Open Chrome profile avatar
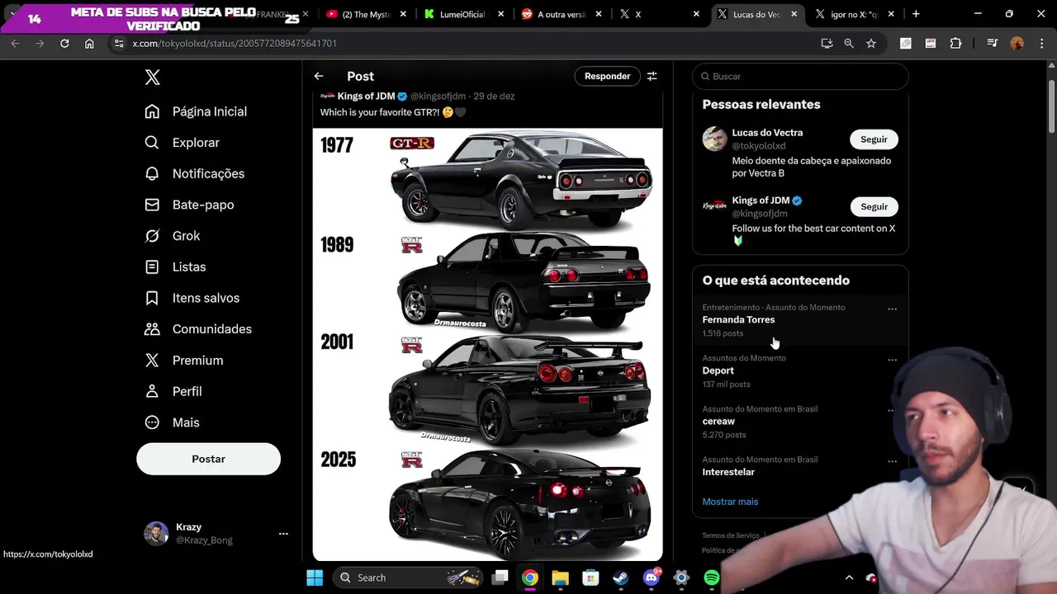 coord(1017,43)
